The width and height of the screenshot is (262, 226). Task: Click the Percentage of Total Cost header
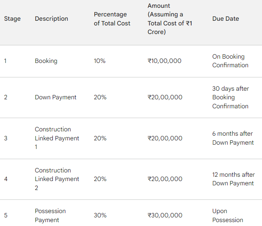tap(112, 19)
